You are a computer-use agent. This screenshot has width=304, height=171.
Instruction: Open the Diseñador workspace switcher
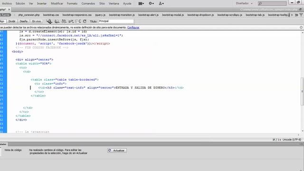click(x=244, y=3)
